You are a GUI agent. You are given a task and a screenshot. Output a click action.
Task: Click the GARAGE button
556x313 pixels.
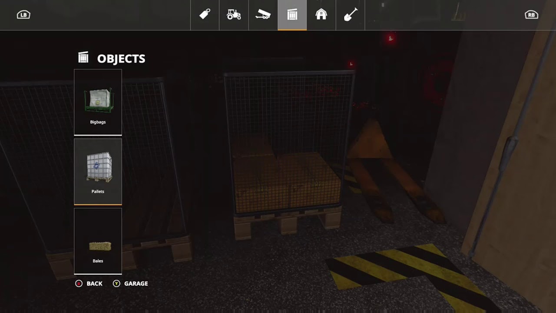tap(130, 283)
